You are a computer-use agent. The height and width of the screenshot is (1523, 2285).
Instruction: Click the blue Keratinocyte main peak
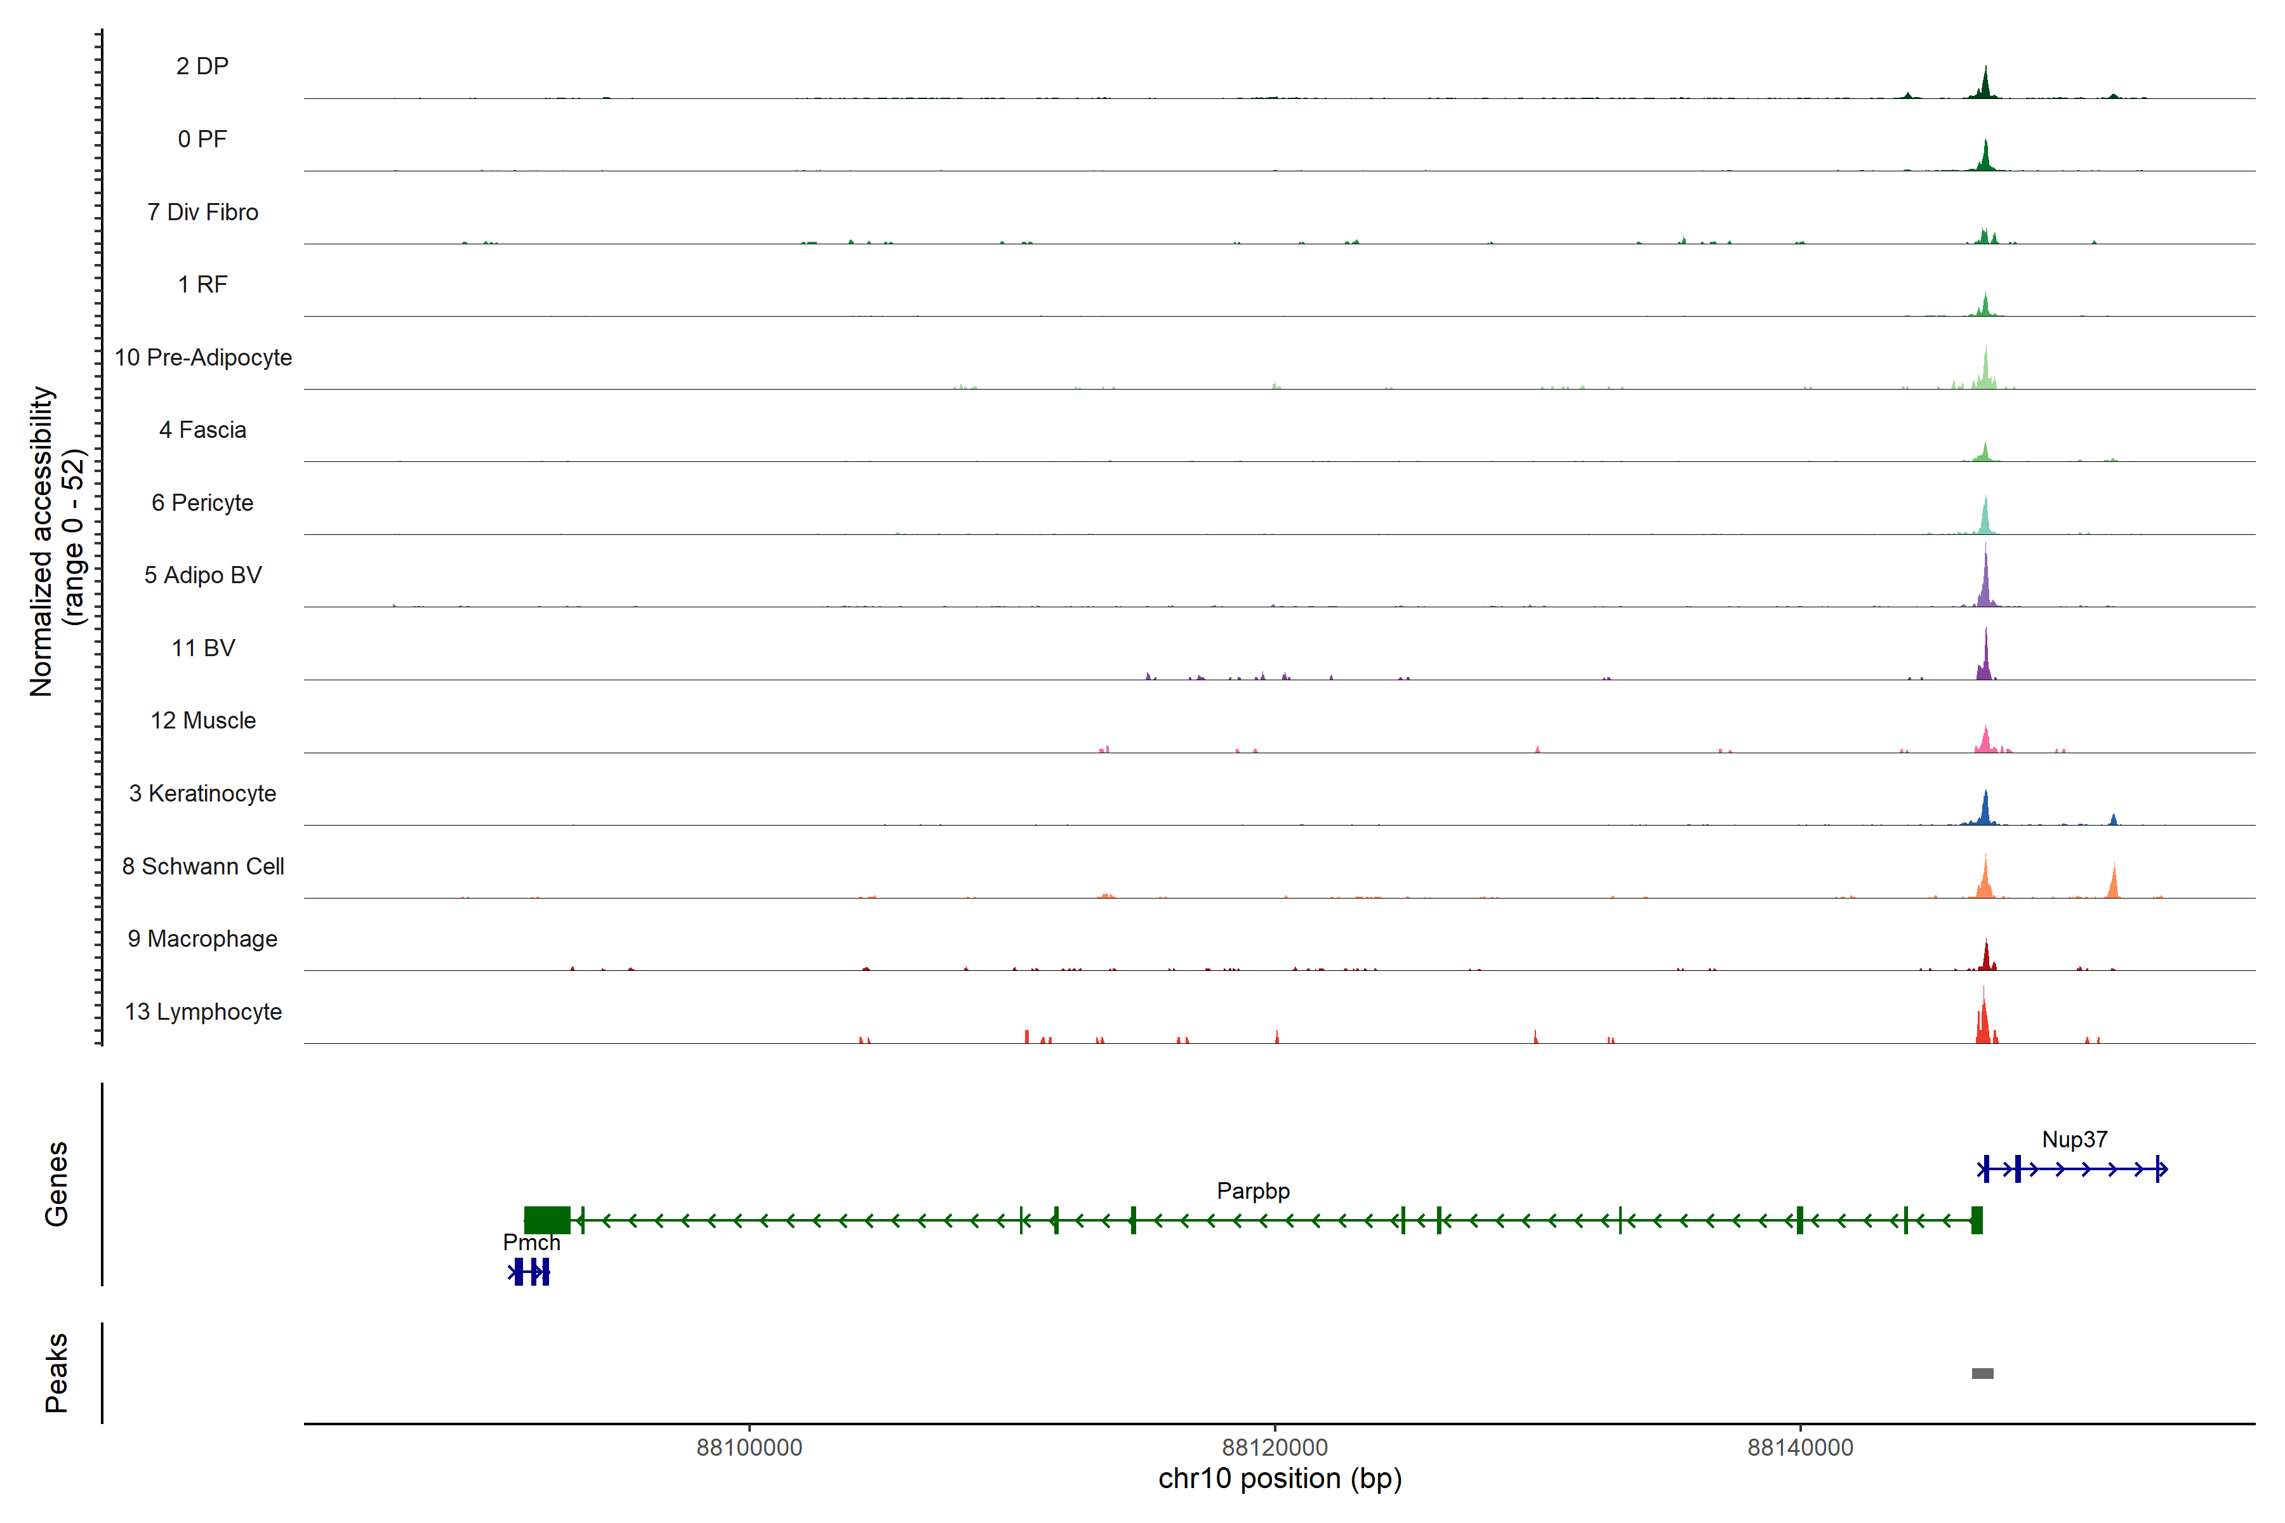pos(1985,811)
